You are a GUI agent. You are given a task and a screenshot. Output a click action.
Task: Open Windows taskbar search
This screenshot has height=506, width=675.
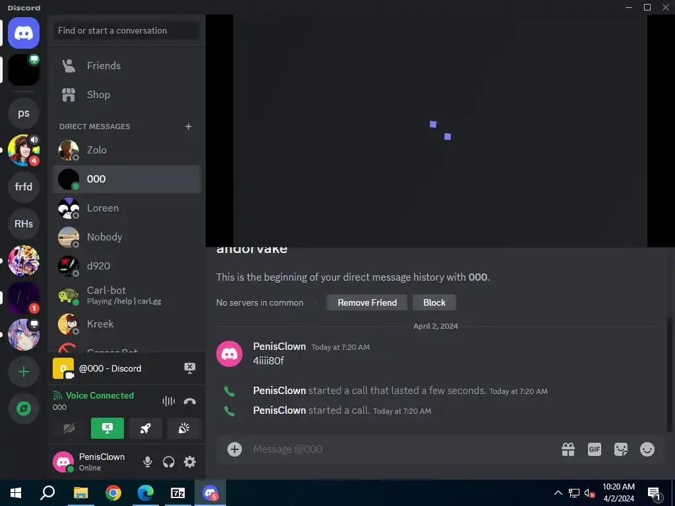coord(47,493)
